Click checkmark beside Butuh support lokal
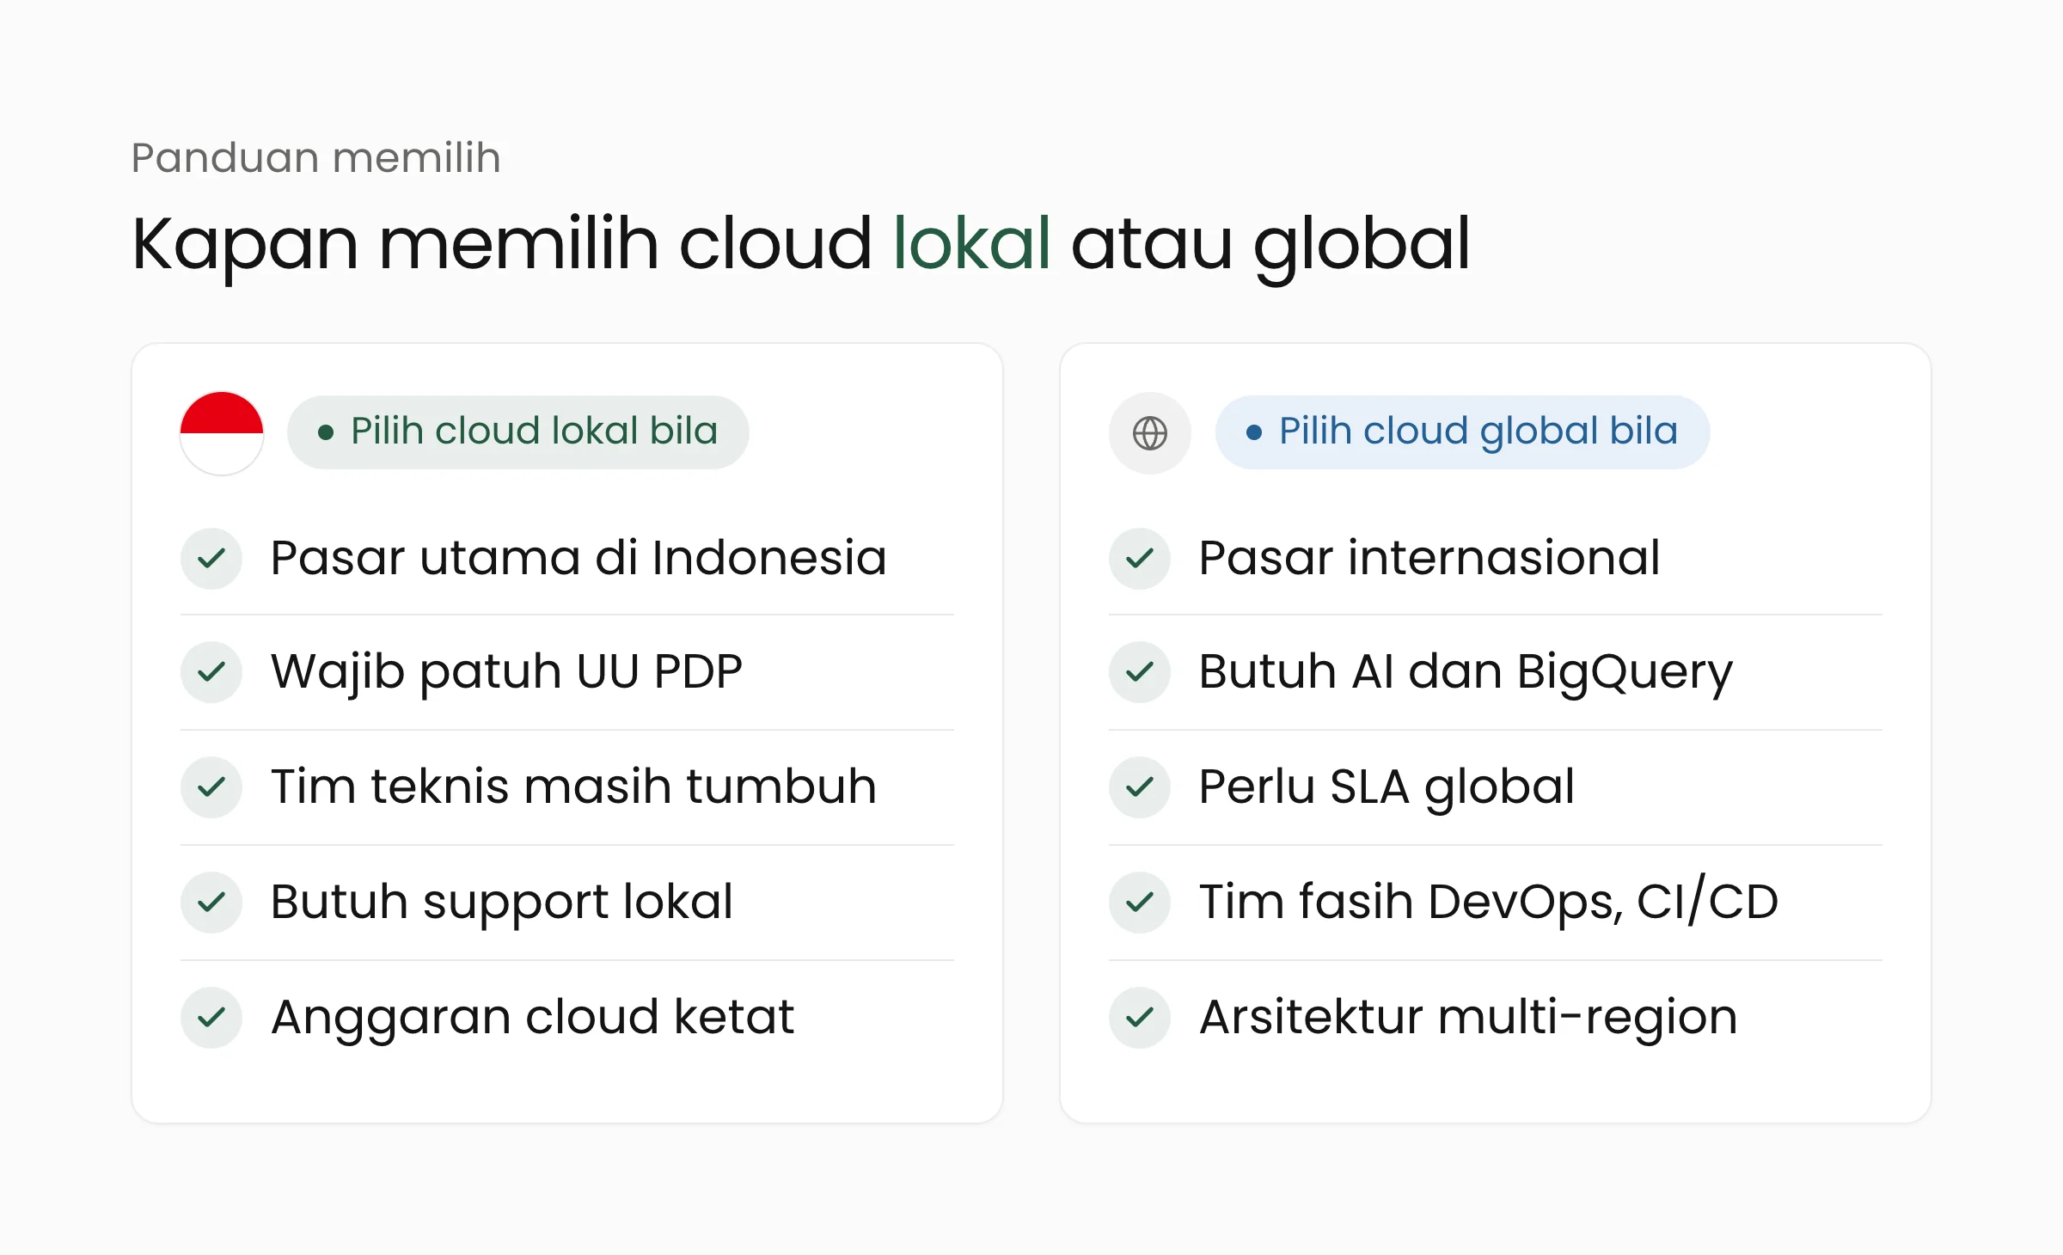The image size is (2063, 1255). point(211,903)
